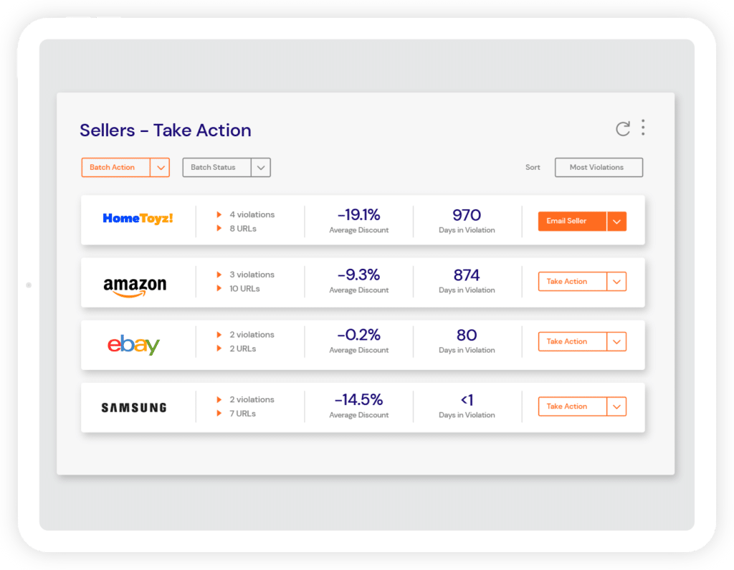This screenshot has width=734, height=570.
Task: Click the Amazon seller logo
Action: (135, 285)
